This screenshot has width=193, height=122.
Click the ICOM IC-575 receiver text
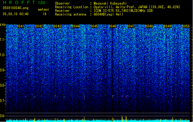(x=123, y=11)
